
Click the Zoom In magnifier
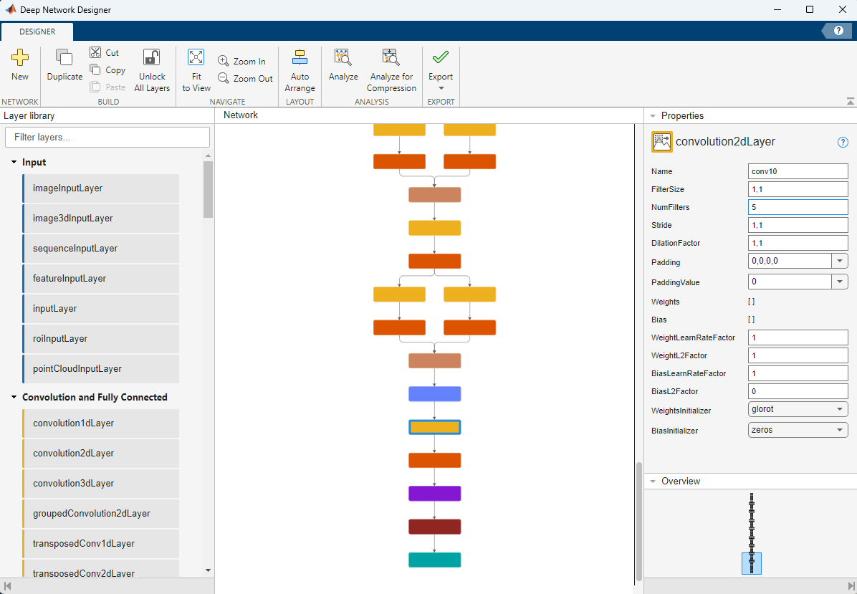point(224,62)
